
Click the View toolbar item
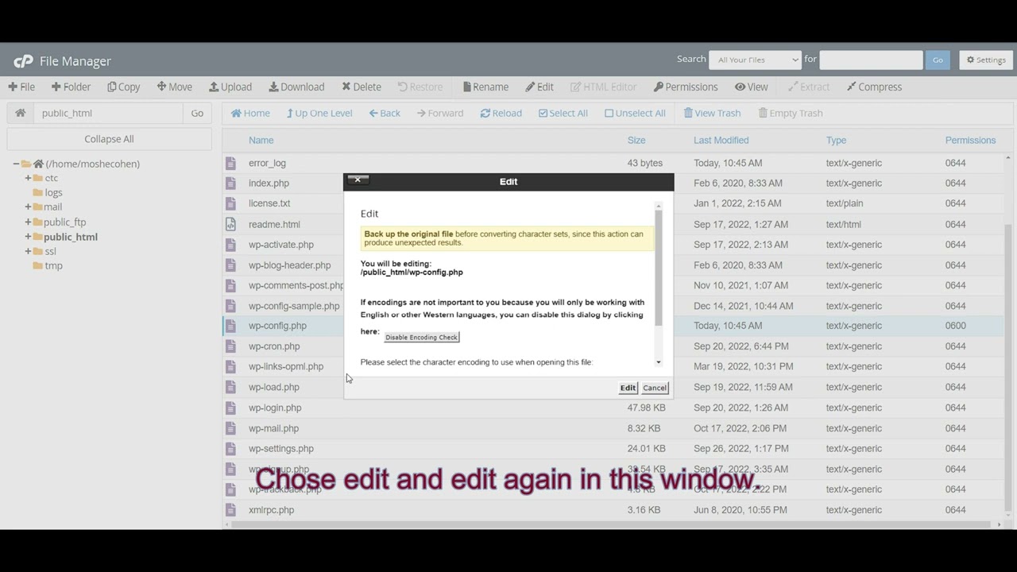coord(752,87)
